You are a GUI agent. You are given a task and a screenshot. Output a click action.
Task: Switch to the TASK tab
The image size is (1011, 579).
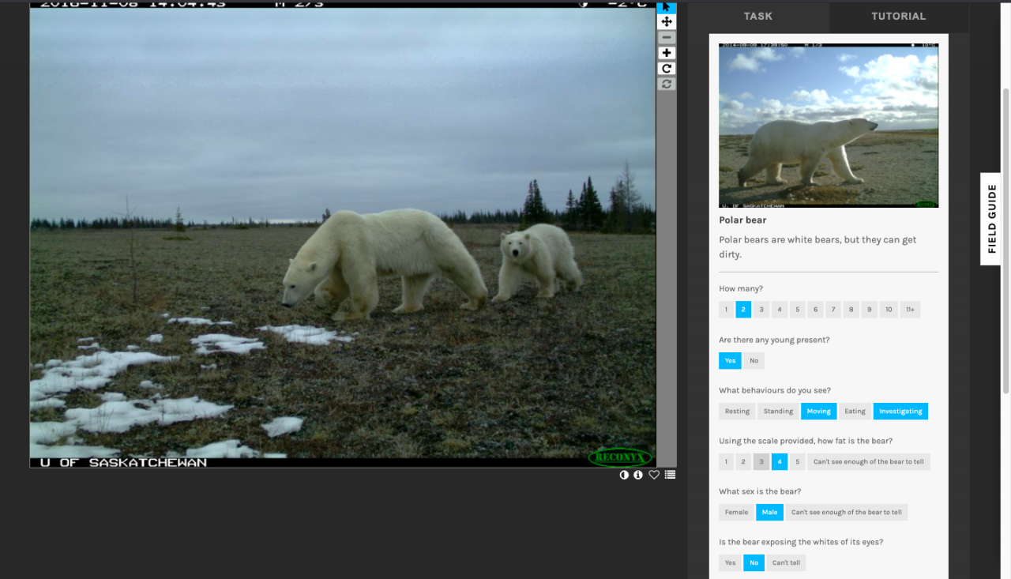pos(758,16)
